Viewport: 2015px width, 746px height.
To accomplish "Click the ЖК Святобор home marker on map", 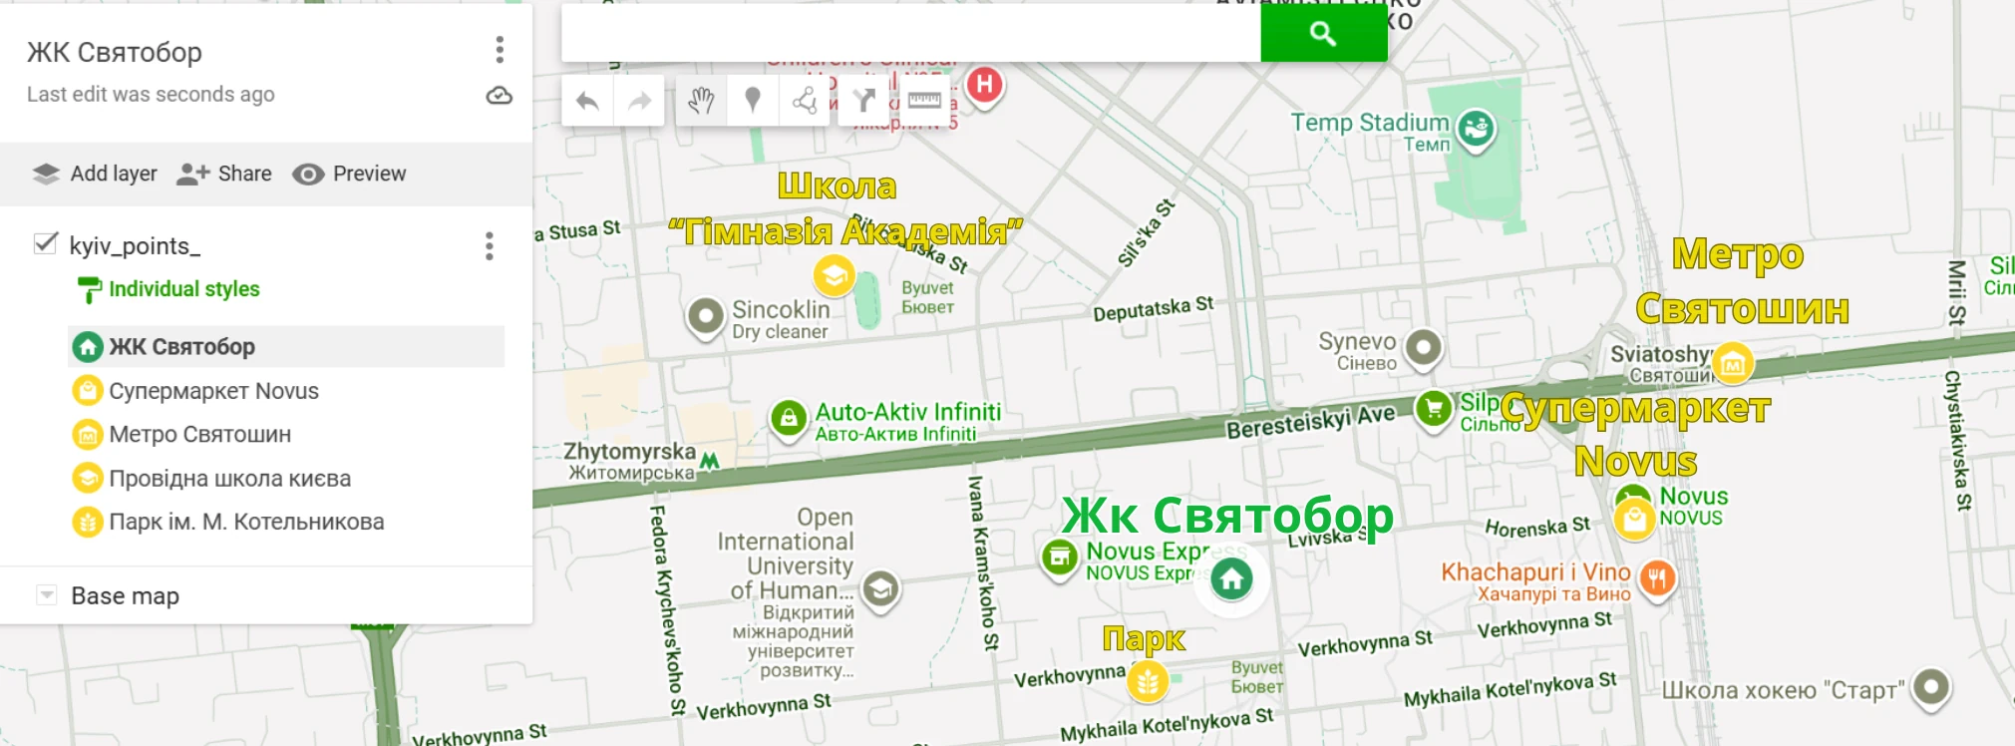I will pyautogui.click(x=1231, y=578).
